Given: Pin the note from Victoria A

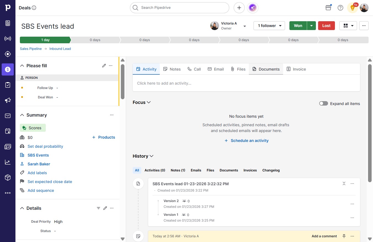Looking at the screenshot, I should [344, 236].
